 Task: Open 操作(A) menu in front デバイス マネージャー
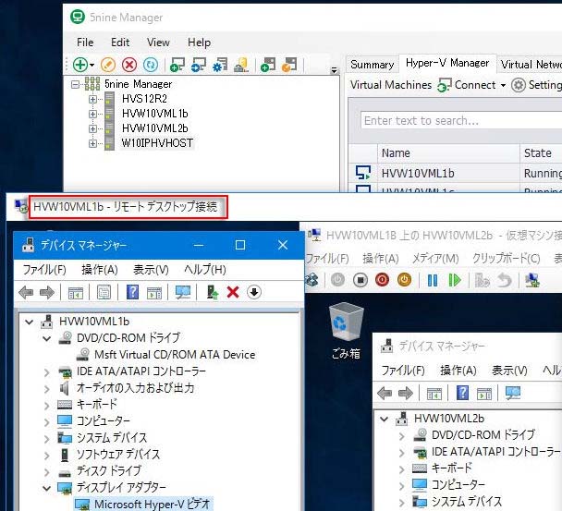[100, 270]
